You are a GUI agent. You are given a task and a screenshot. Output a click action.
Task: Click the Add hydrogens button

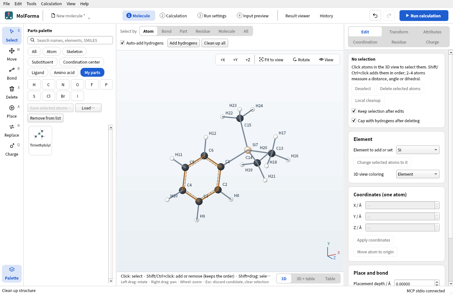pos(183,43)
